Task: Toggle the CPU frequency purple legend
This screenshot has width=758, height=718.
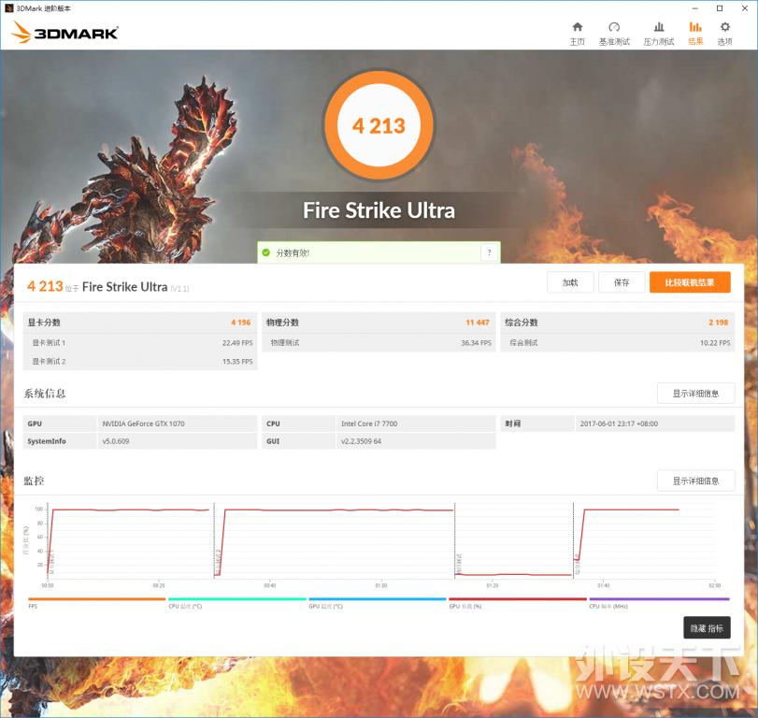Action: pos(659,599)
